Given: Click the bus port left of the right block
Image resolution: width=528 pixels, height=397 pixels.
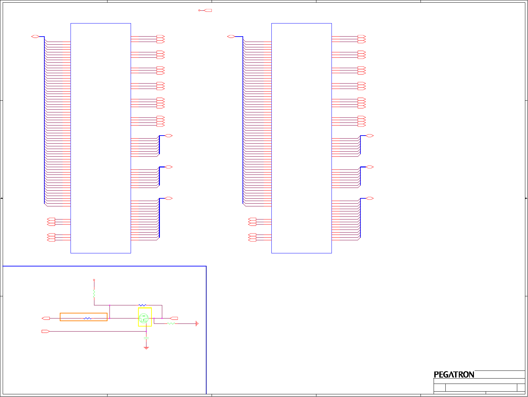Looking at the screenshot, I should pos(231,37).
